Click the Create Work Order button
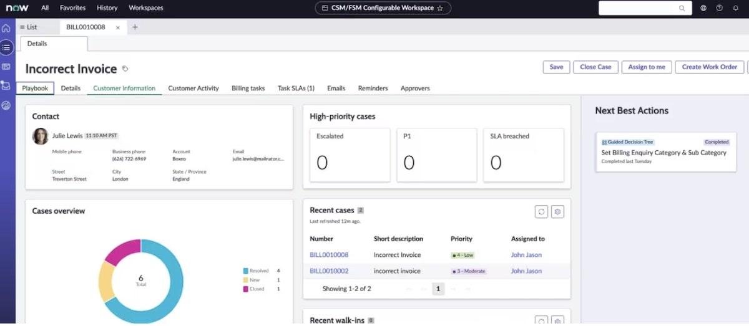This screenshot has height=326, width=749. pyautogui.click(x=709, y=67)
